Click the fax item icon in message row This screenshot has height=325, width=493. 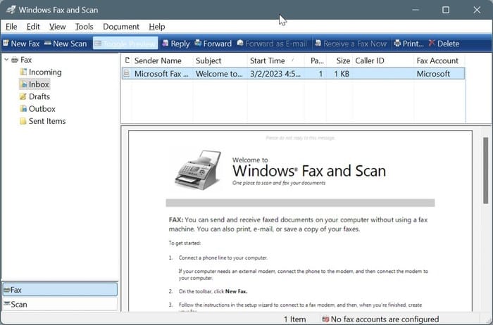(x=126, y=73)
